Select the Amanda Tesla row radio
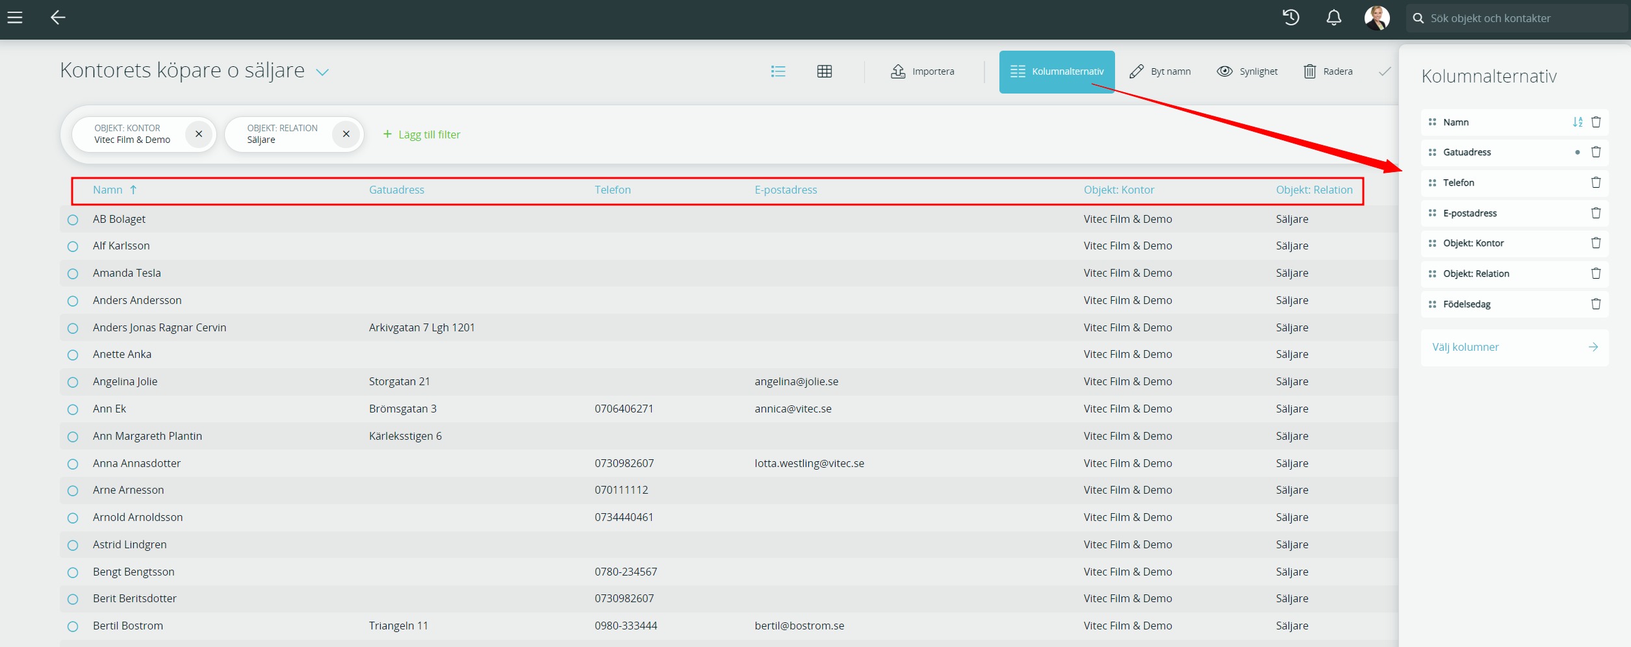This screenshot has width=1631, height=647. tap(73, 273)
